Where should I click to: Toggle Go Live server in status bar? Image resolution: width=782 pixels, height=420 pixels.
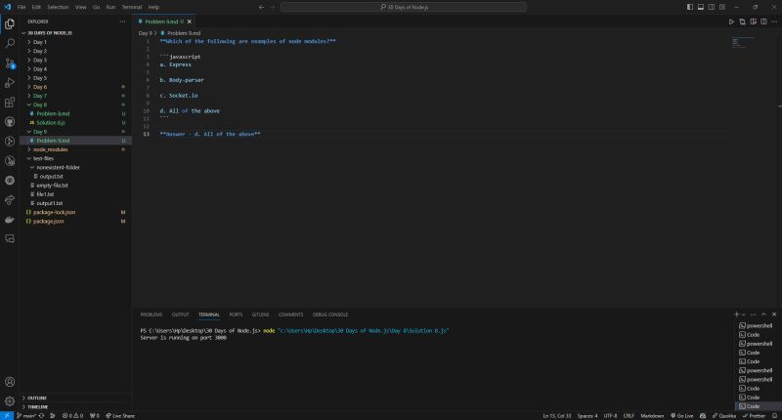(681, 415)
